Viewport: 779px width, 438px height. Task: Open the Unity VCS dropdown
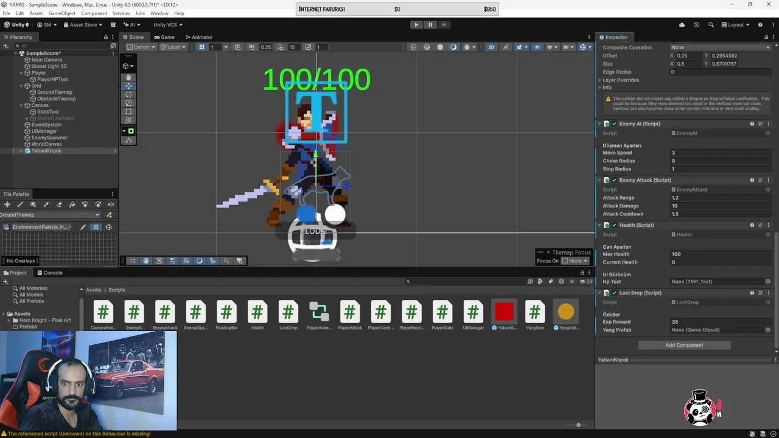tap(167, 25)
